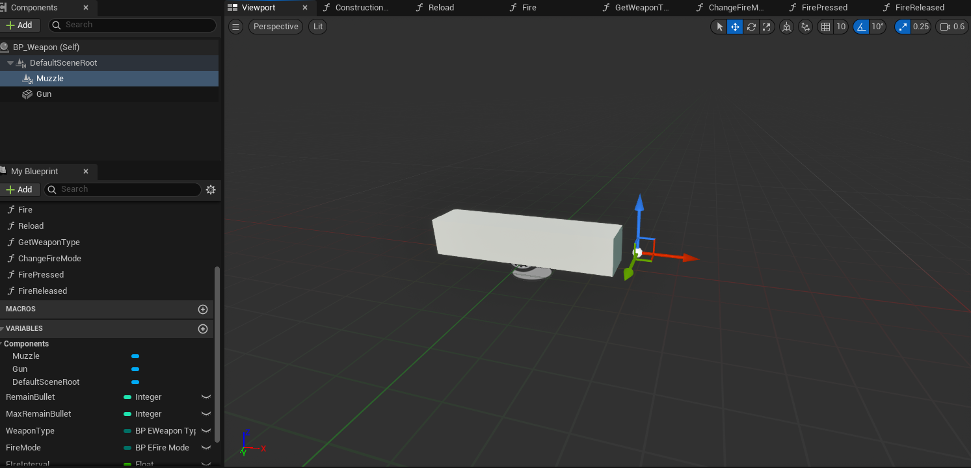Cycle the transform coordinate system icon

click(x=787, y=27)
